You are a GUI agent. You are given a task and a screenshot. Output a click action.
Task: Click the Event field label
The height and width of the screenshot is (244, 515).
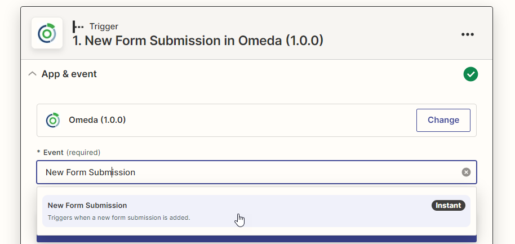(x=54, y=152)
